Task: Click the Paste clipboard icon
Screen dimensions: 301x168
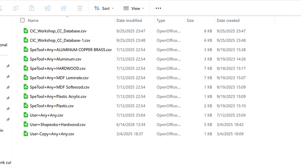Action: pyautogui.click(x=32, y=8)
